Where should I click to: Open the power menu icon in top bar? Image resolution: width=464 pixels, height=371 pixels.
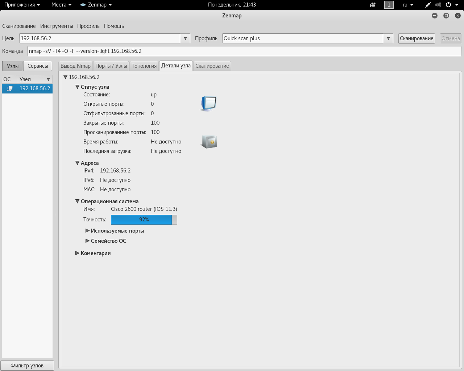449,5
